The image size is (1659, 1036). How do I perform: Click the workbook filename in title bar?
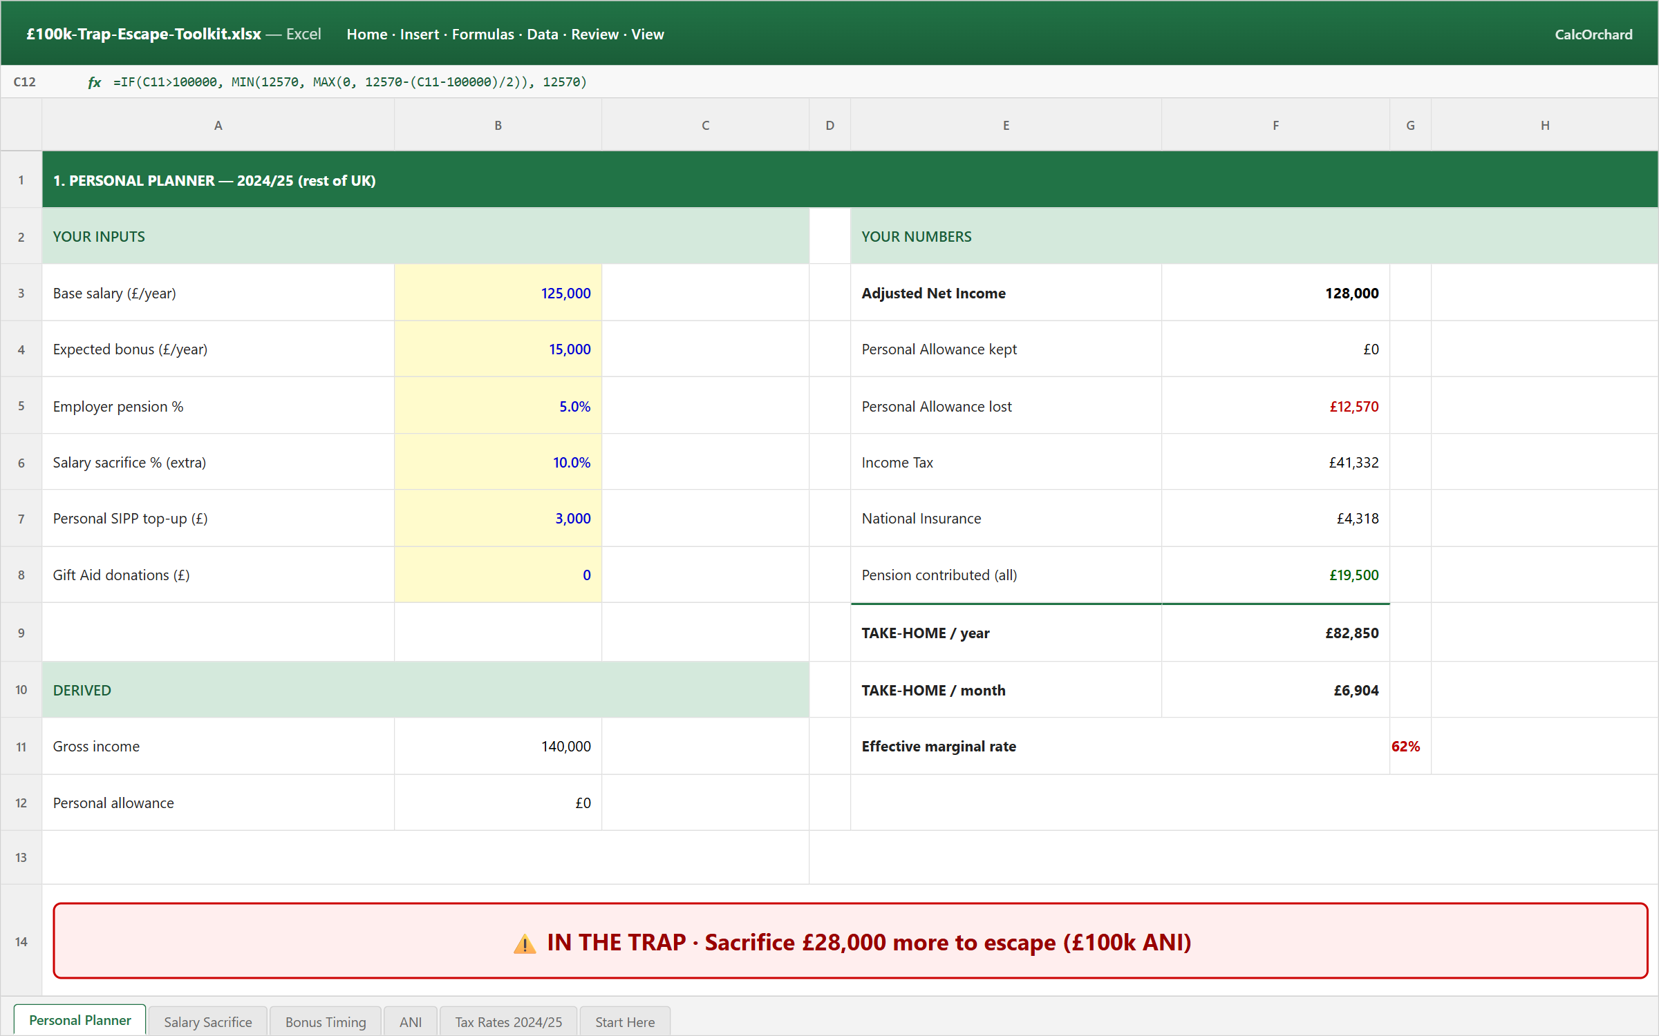click(144, 34)
